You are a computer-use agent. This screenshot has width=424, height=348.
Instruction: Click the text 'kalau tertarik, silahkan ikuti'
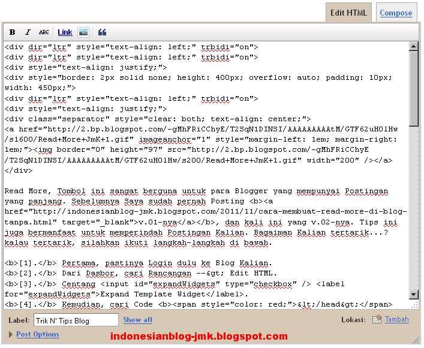coord(76,243)
